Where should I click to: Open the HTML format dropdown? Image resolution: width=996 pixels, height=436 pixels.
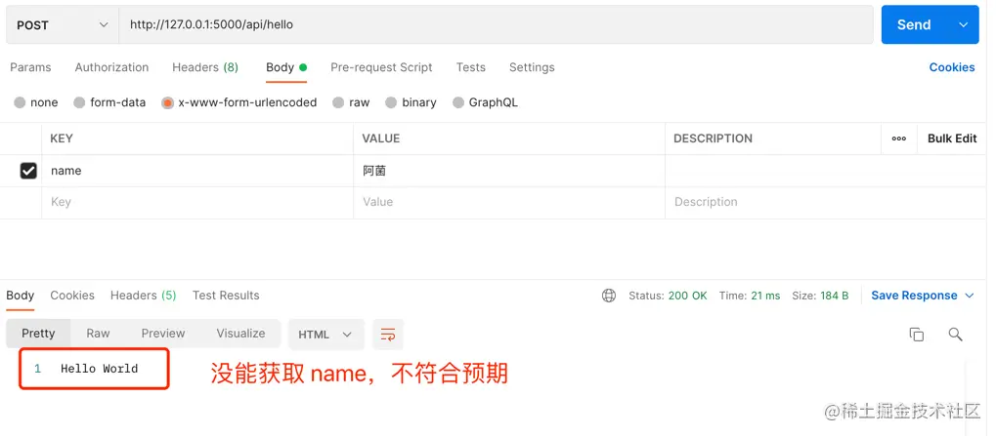[326, 334]
